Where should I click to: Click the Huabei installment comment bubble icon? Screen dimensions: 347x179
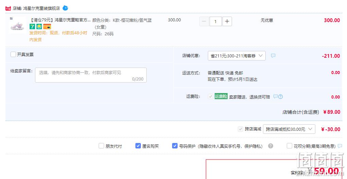pos(340,146)
